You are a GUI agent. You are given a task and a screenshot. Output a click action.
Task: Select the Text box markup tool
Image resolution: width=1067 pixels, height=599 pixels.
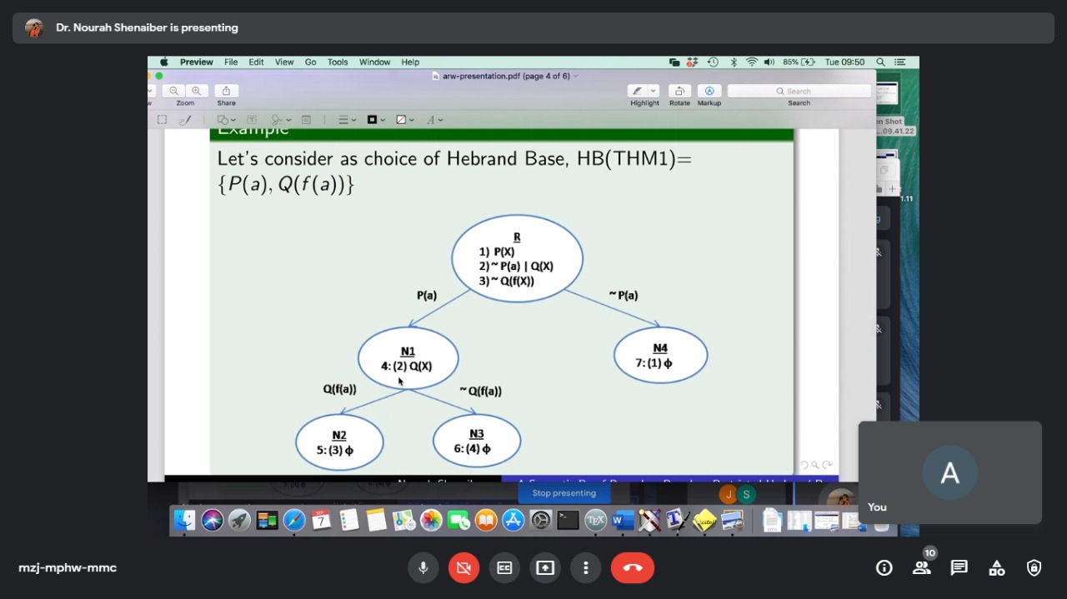252,120
